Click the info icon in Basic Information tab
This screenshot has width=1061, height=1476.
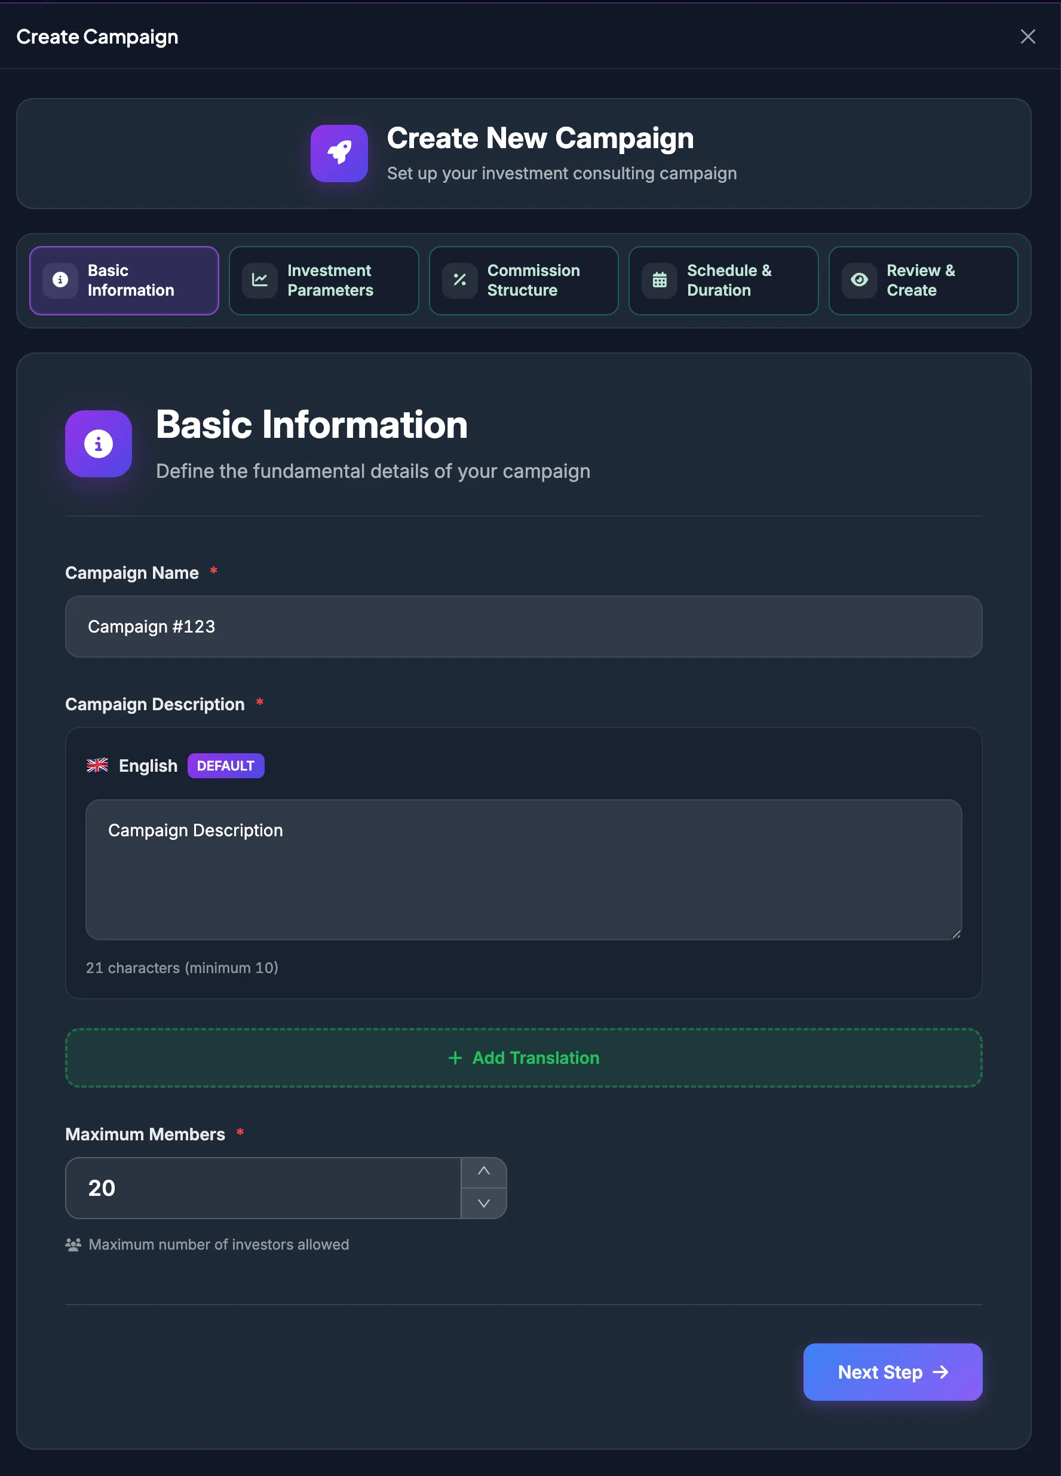pos(60,280)
